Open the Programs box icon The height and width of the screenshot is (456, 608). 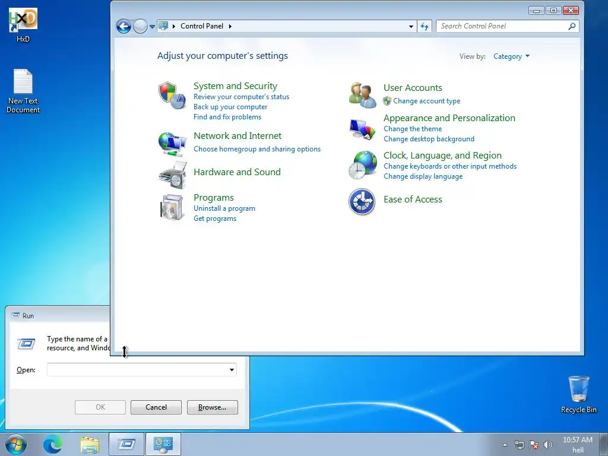pos(172,207)
